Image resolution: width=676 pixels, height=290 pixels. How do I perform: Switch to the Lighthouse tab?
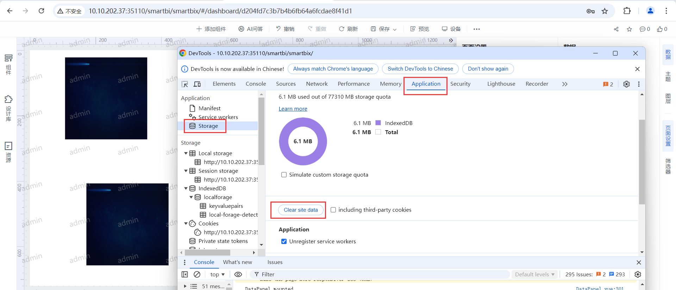(x=501, y=84)
